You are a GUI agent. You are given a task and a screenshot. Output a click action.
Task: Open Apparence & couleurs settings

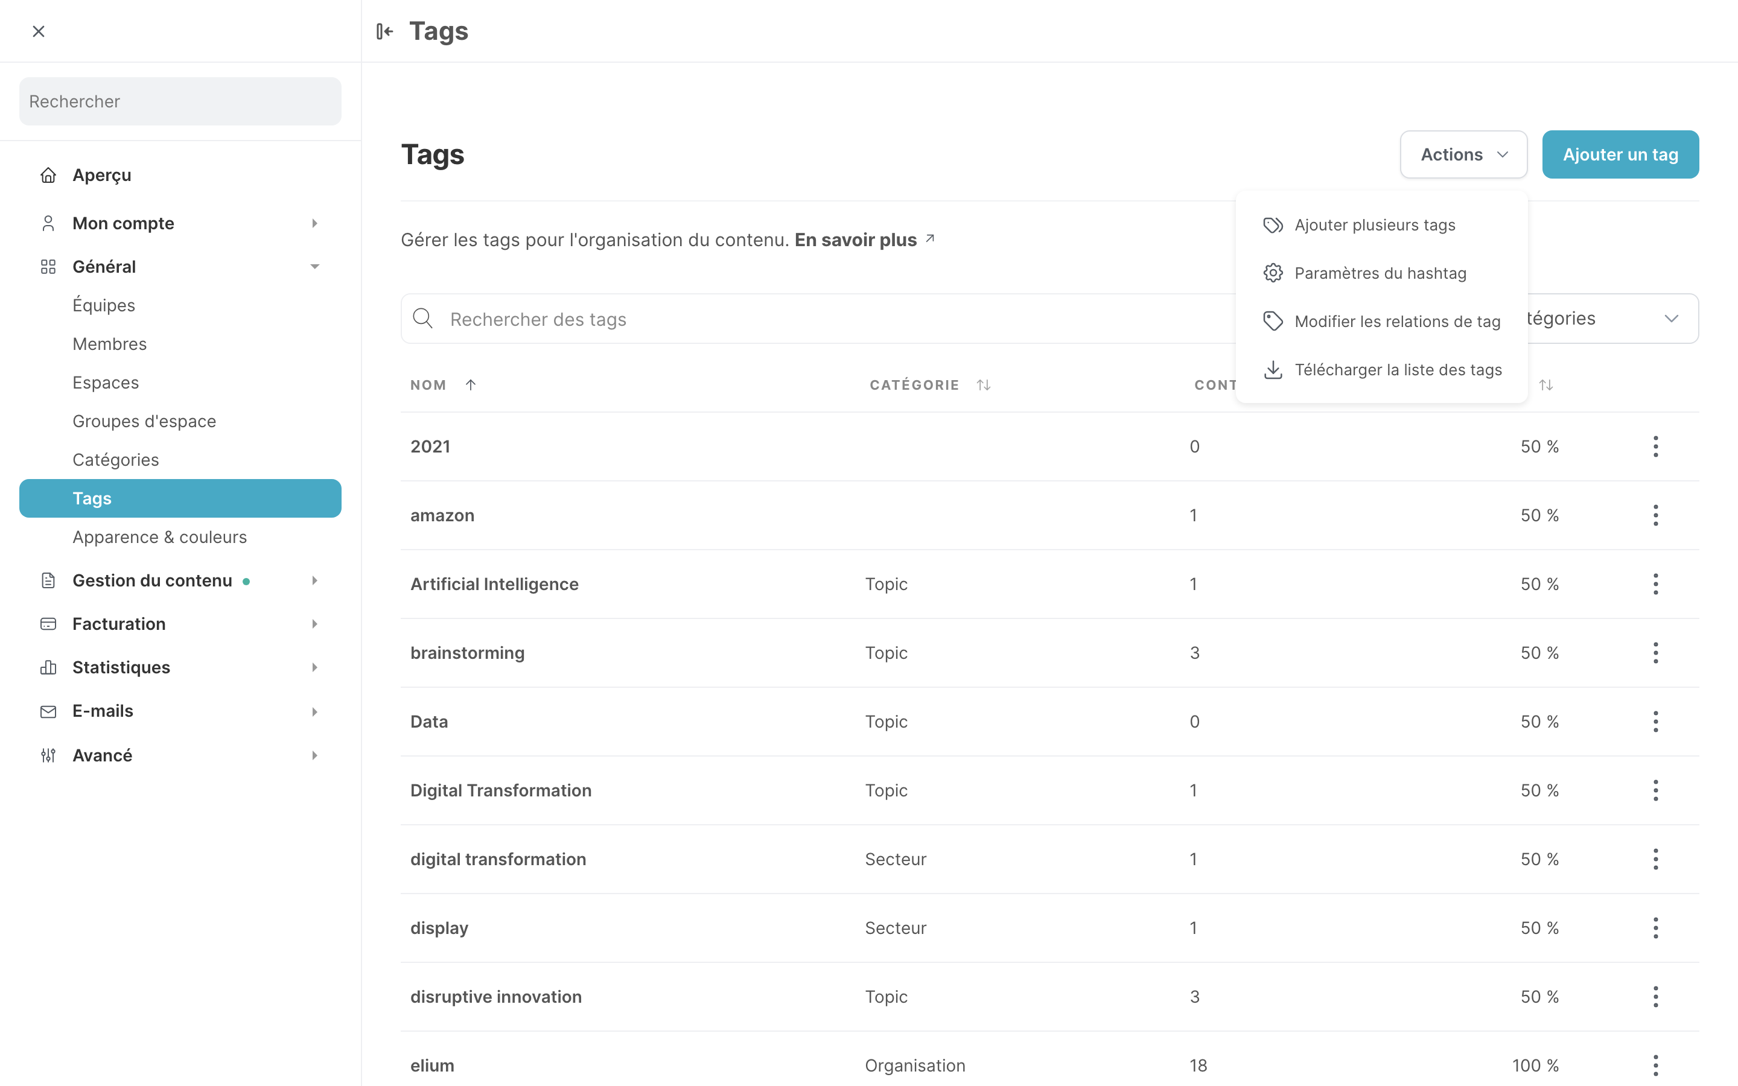159,537
